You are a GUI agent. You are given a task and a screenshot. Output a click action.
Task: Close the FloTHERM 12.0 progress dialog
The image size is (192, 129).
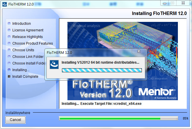pyautogui.click(x=139, y=51)
